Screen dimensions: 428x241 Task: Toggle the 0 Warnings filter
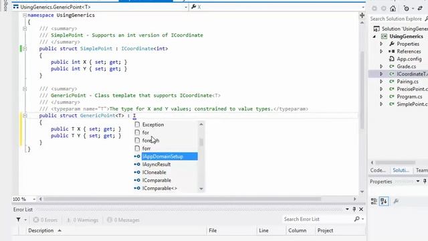[82, 220]
